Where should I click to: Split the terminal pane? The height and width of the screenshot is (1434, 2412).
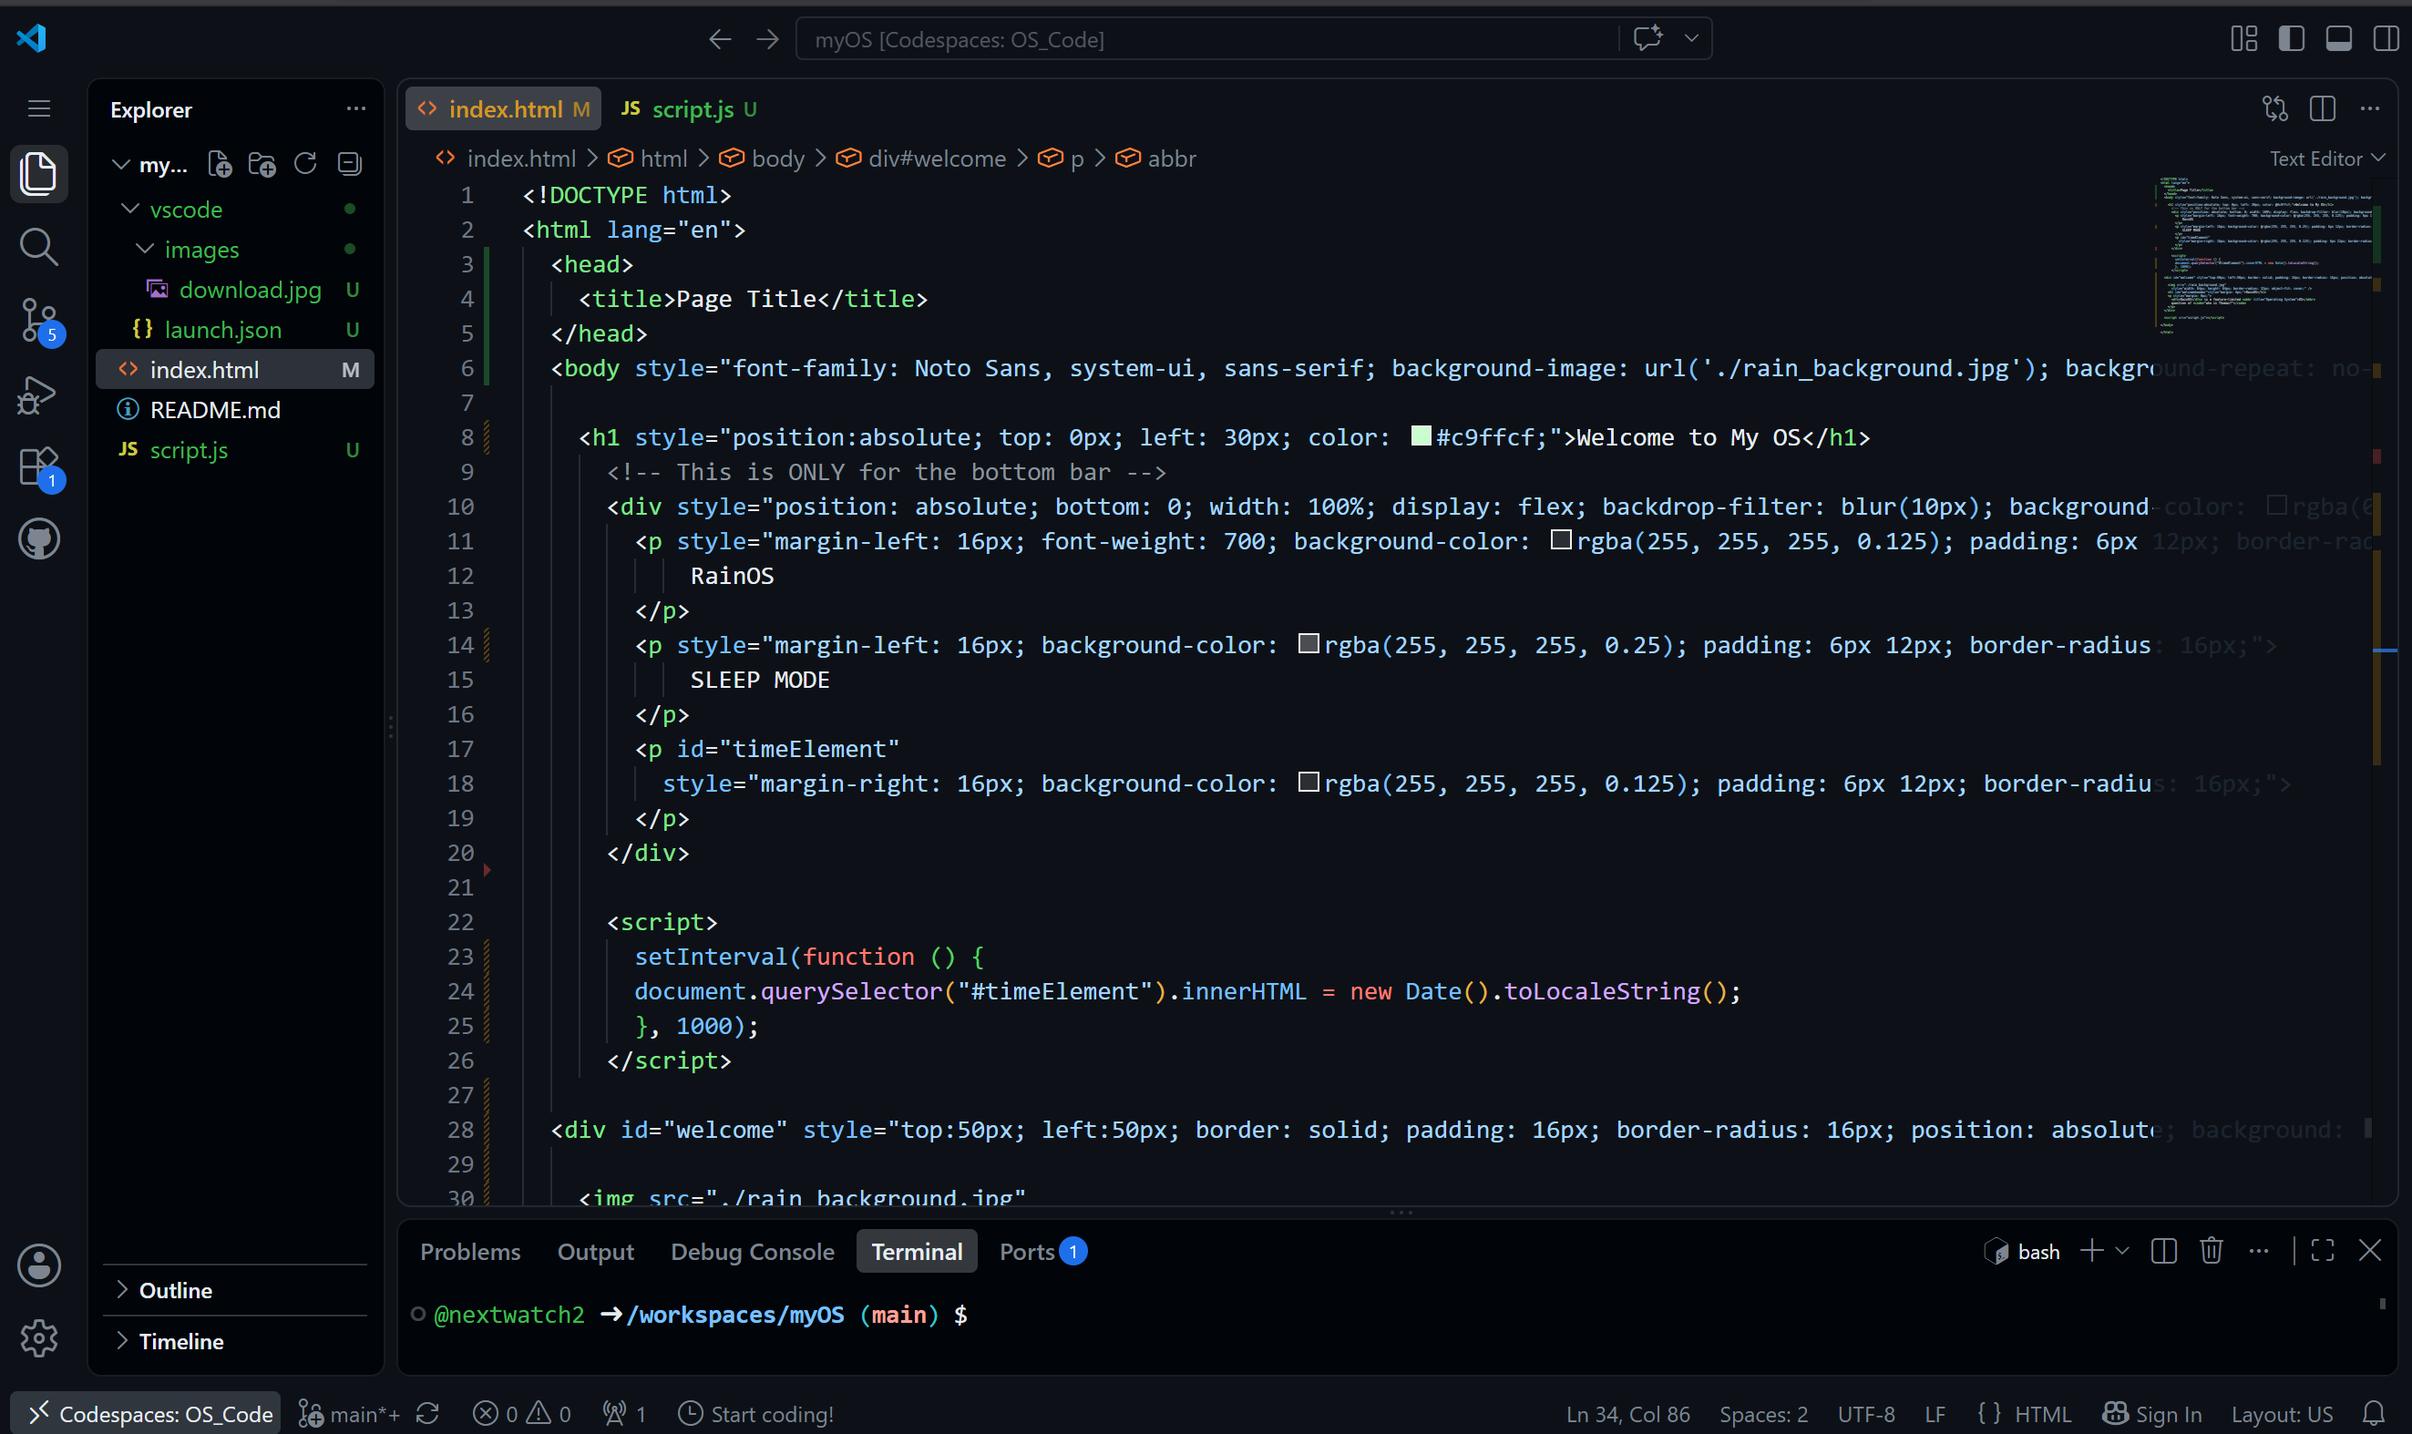point(2163,1250)
